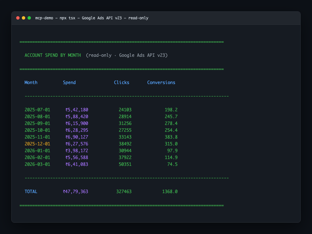This screenshot has width=312, height=234.
Task: Click the 'Conversions' column header
Action: coord(161,82)
